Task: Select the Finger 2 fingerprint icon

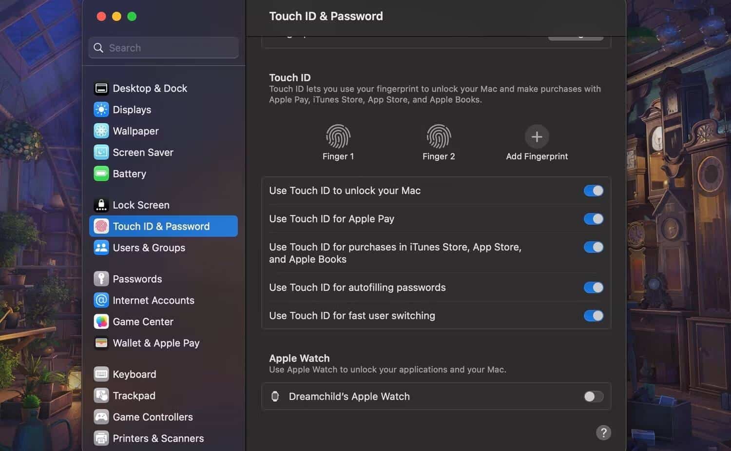Action: click(x=439, y=137)
